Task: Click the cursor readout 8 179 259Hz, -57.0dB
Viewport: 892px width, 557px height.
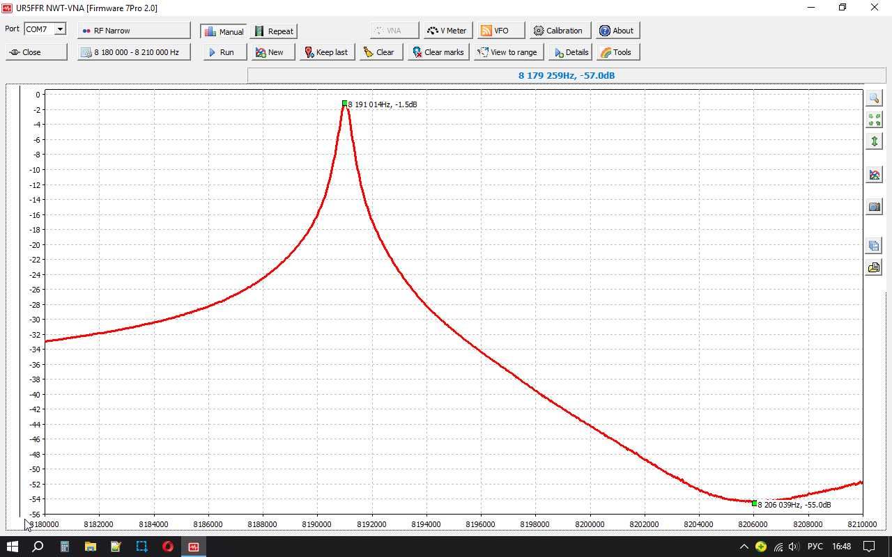Action: click(567, 75)
